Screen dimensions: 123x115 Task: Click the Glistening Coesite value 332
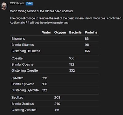[x=72, y=70]
